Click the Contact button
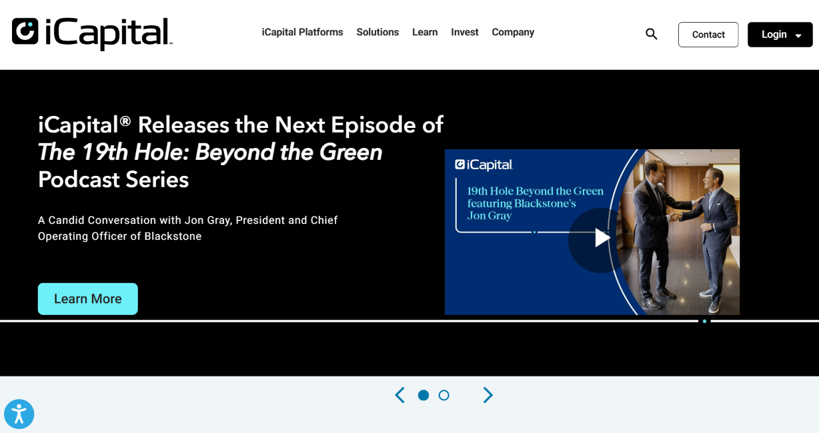 708,35
